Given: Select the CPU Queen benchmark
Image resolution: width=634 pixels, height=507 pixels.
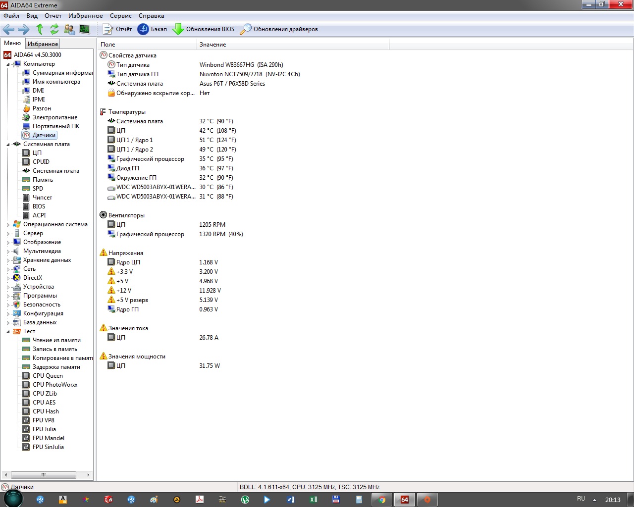Looking at the screenshot, I should 48,376.
